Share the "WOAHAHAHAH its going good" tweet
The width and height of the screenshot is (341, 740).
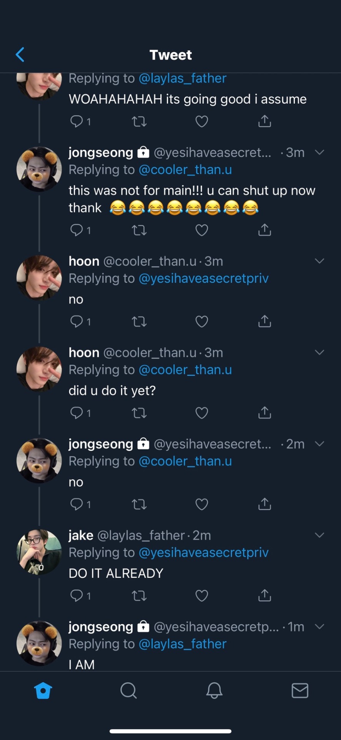tap(264, 122)
